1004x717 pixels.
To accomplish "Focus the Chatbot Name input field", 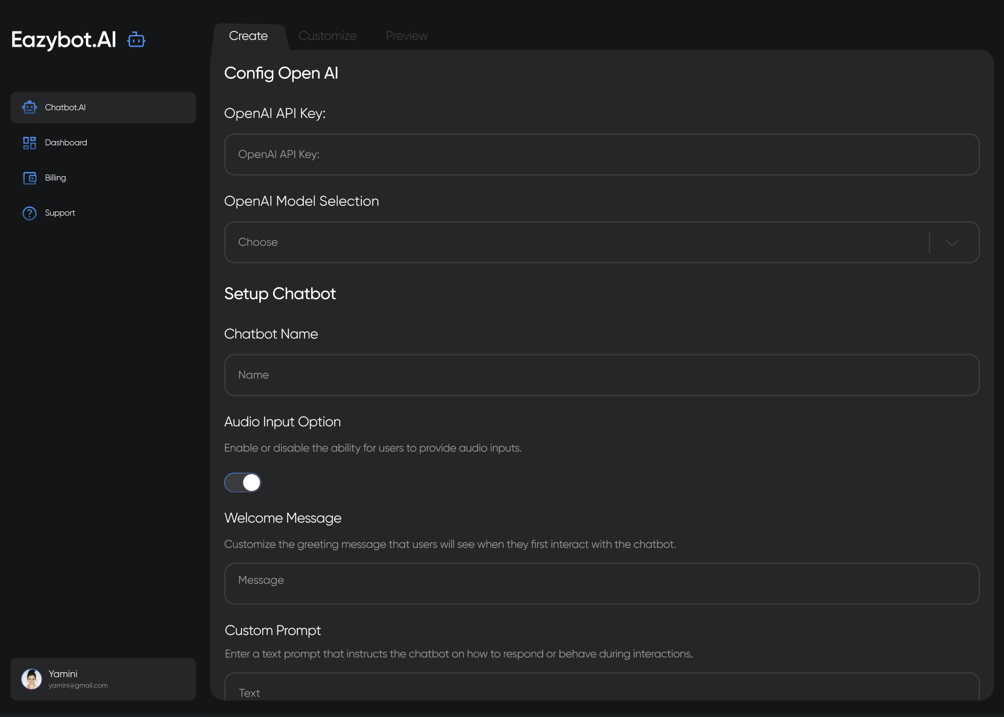I will click(x=602, y=375).
